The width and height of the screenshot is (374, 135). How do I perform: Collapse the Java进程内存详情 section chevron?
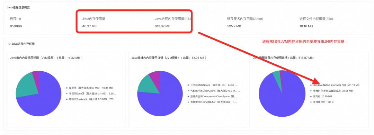pos(9,44)
